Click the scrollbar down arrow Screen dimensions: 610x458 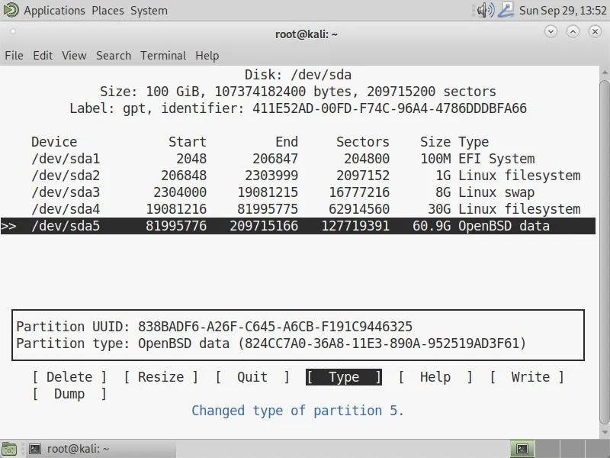604,432
